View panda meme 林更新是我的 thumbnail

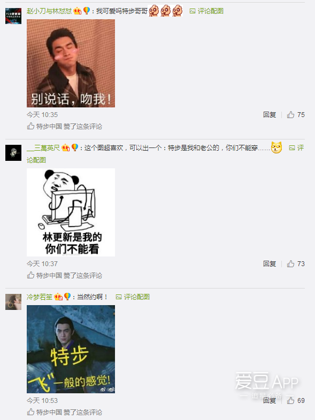coord(71,213)
